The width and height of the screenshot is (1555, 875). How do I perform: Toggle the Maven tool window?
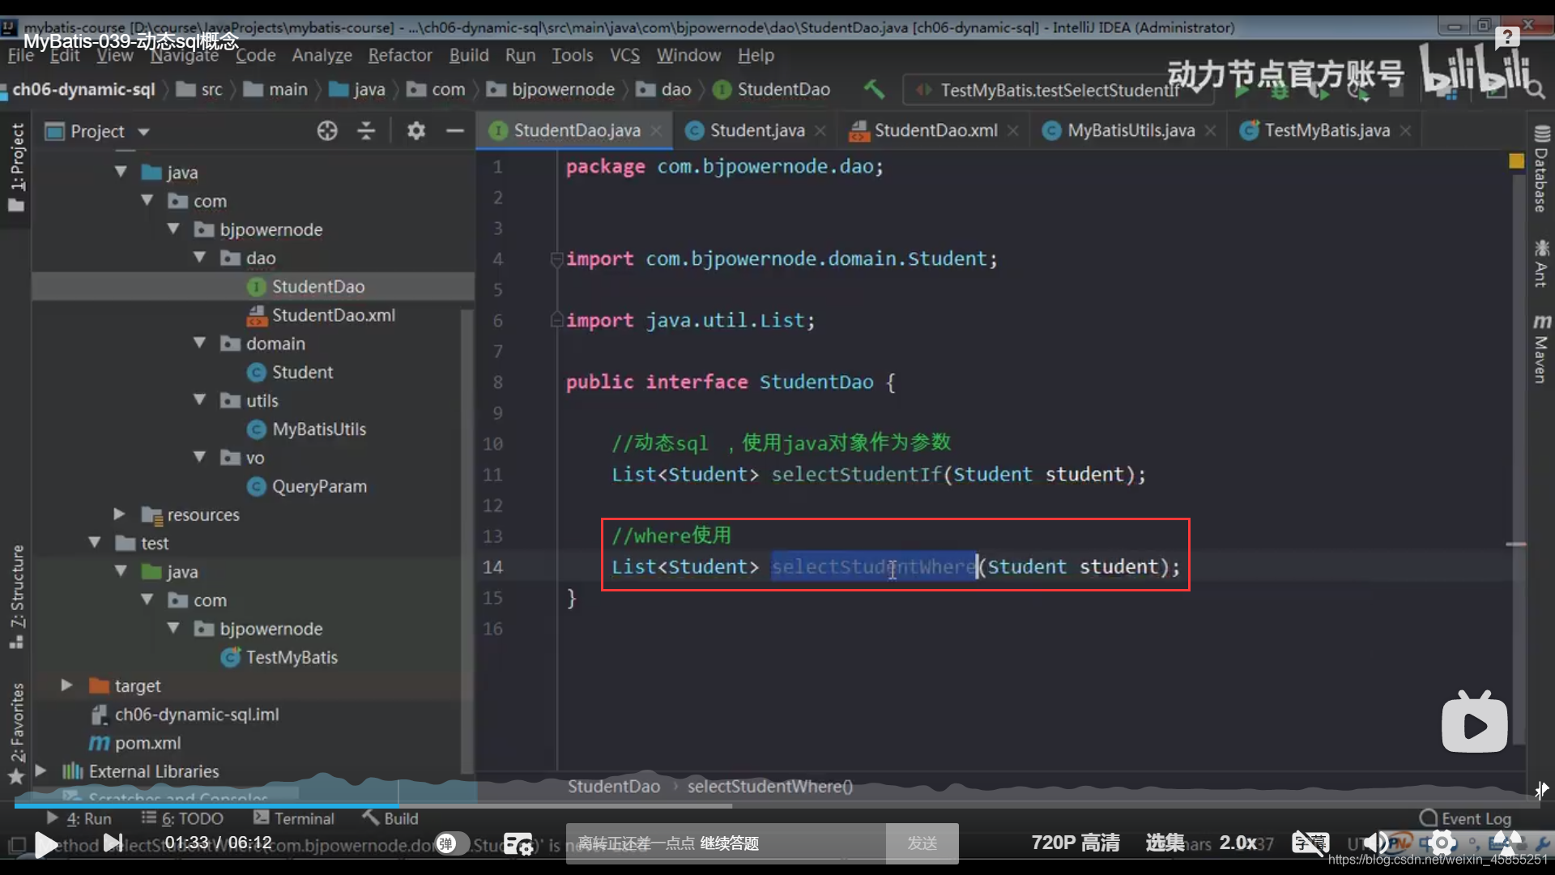tap(1540, 348)
